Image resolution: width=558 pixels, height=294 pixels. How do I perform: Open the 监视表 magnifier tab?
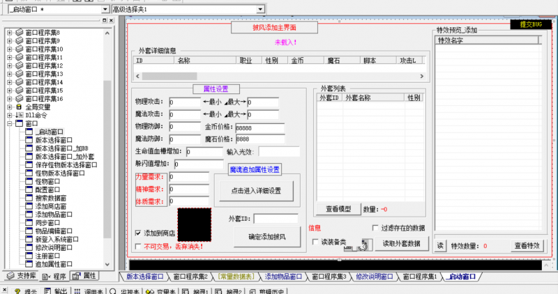(x=125, y=291)
